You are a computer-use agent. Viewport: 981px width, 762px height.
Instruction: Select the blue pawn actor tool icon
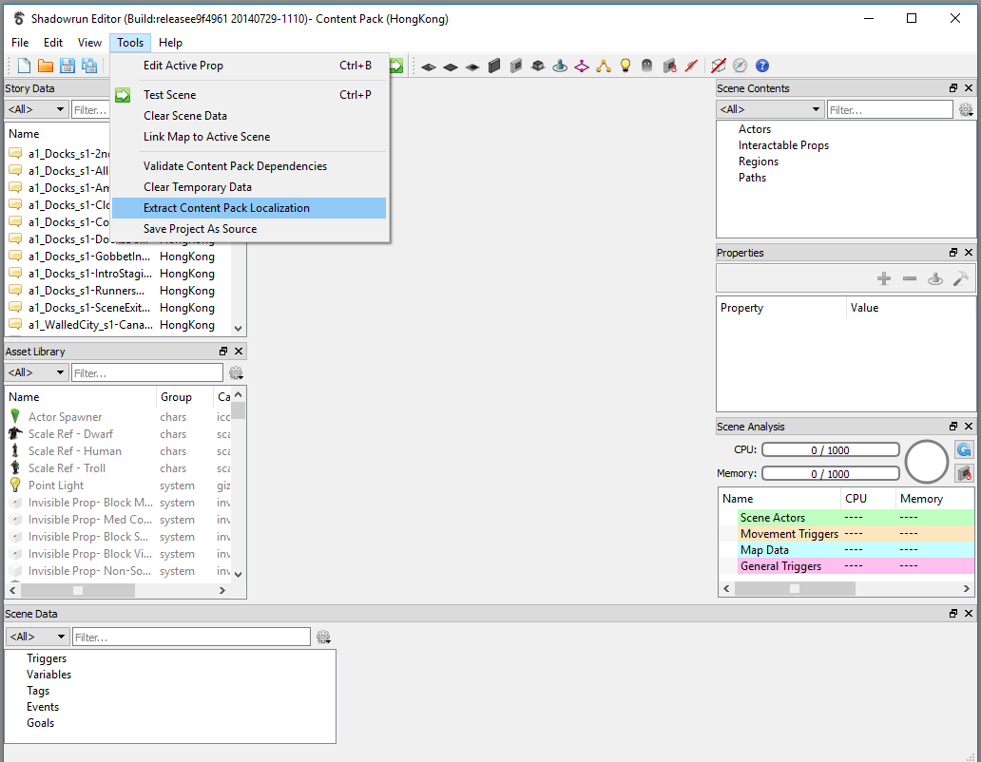(x=560, y=66)
